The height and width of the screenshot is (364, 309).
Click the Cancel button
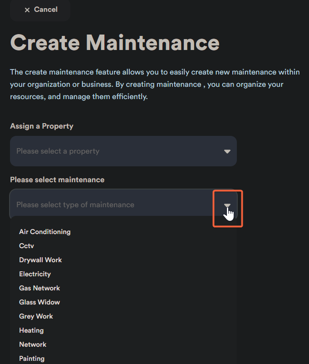click(40, 10)
